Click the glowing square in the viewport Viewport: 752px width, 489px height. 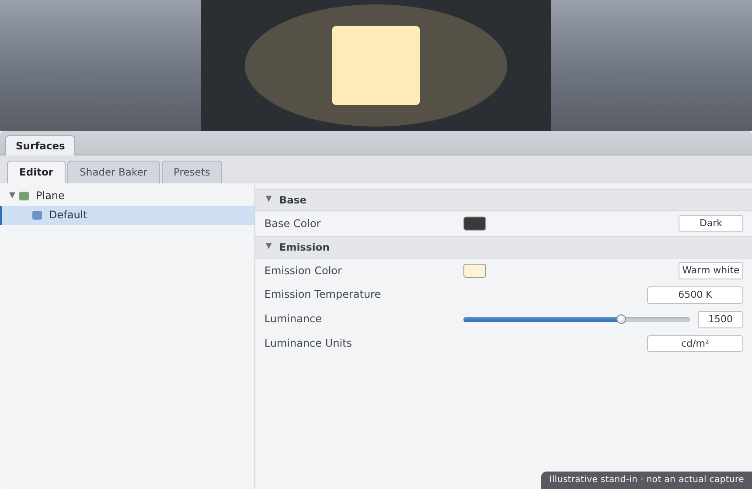[376, 65]
